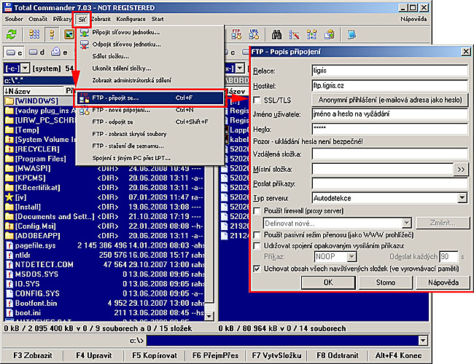Open the Definovat nové firewall dropdown
The image size is (474, 364).
point(407,223)
